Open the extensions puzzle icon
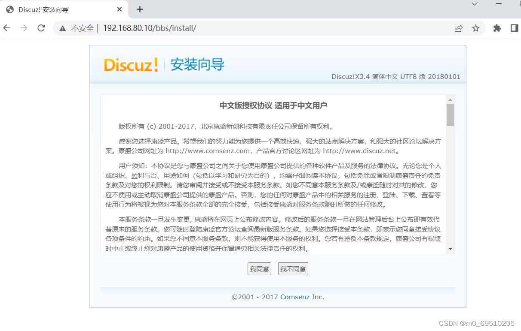The height and width of the screenshot is (331, 521). pos(497,28)
